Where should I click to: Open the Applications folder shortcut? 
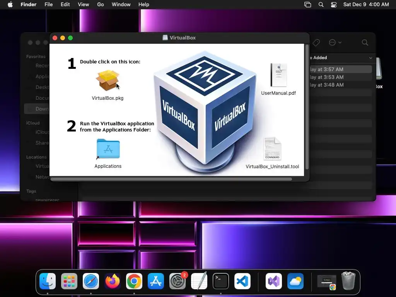tap(108, 149)
